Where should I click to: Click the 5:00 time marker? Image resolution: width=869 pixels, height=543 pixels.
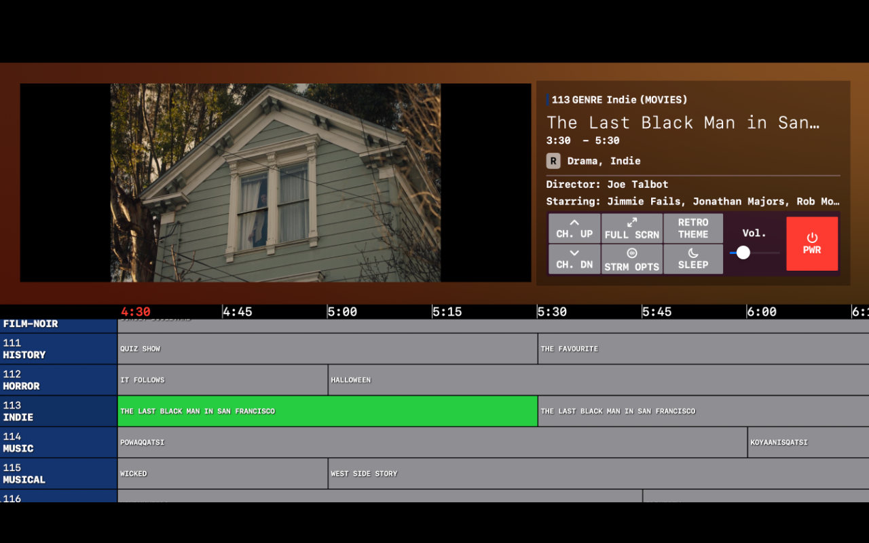[x=342, y=312]
